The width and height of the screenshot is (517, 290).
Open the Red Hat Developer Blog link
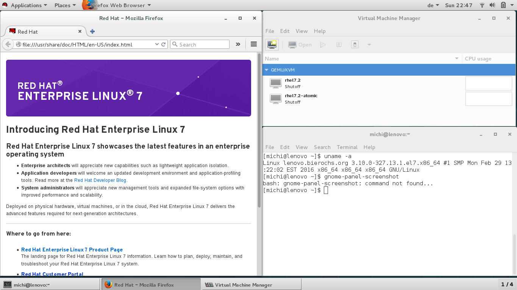tap(100, 180)
